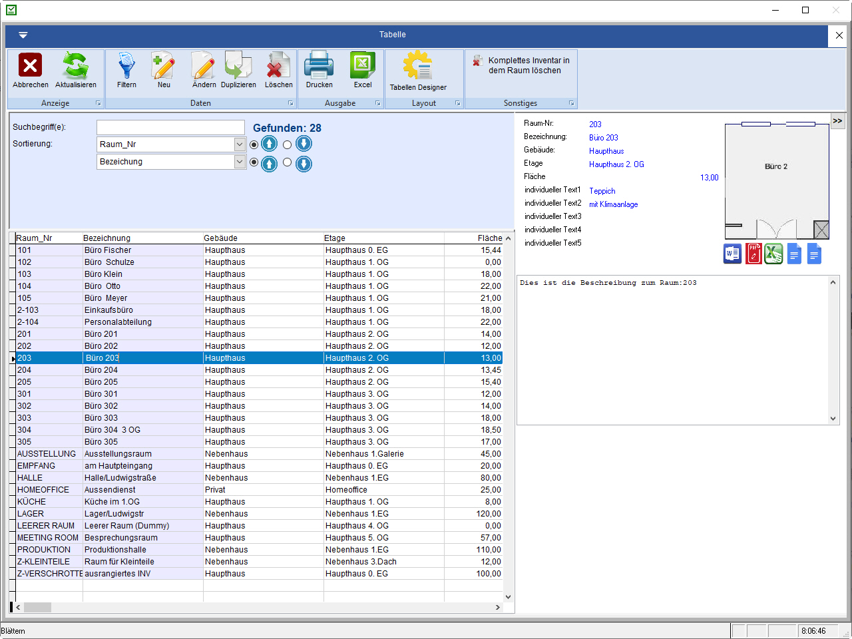The height and width of the screenshot is (639, 852).
Task: Click the descending arrow for Raum_Nr sorting
Action: (x=304, y=144)
